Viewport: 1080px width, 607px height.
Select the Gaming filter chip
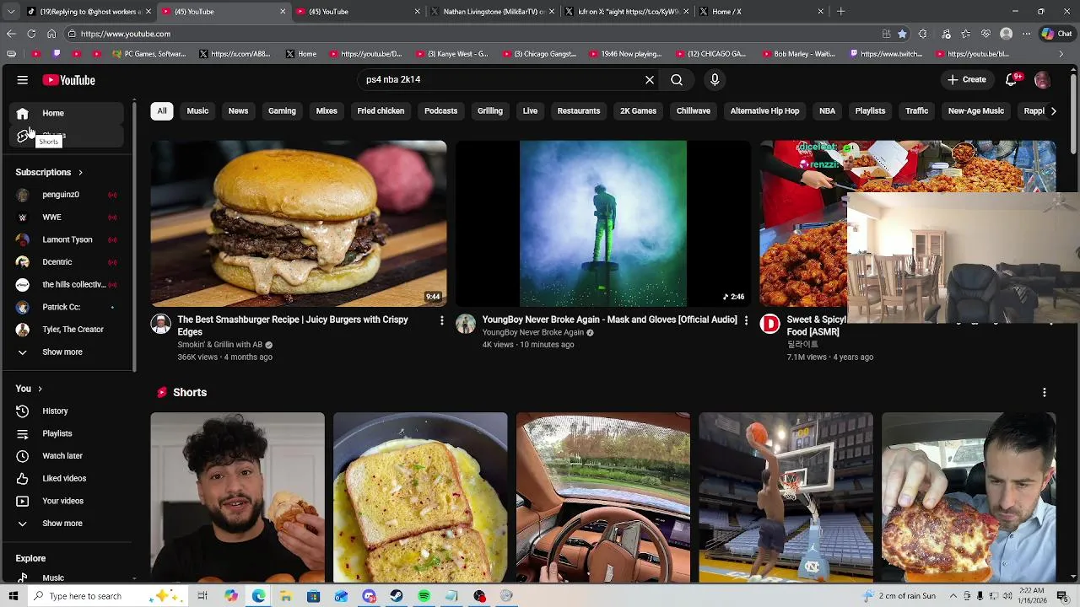tap(282, 110)
